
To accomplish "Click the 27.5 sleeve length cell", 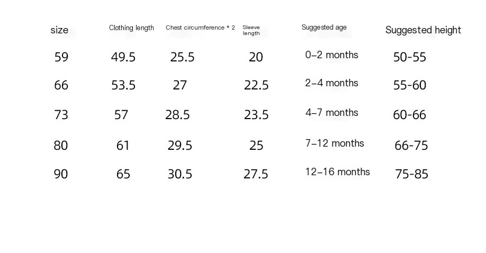I will (x=256, y=174).
